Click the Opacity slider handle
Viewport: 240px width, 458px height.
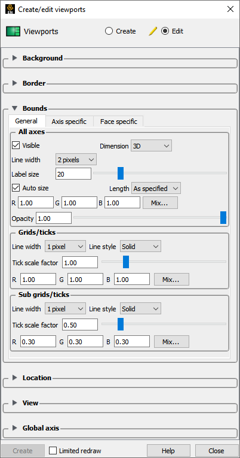(x=223, y=218)
